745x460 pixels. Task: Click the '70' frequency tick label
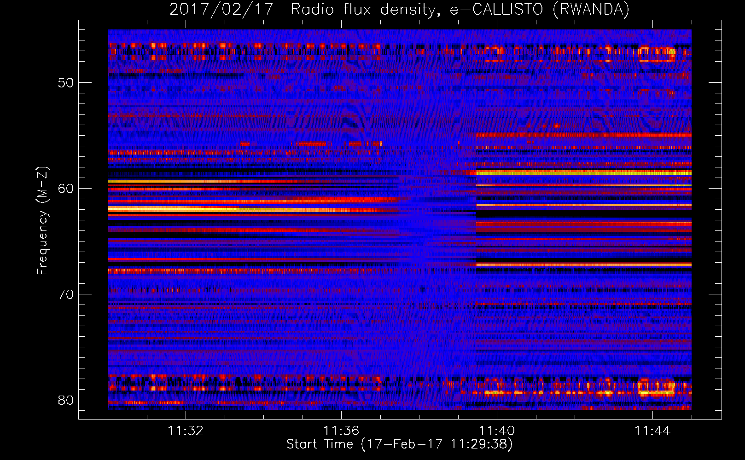pos(66,294)
